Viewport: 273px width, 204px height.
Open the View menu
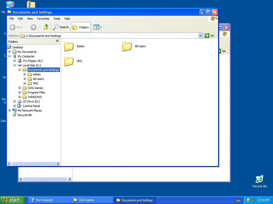click(30, 19)
